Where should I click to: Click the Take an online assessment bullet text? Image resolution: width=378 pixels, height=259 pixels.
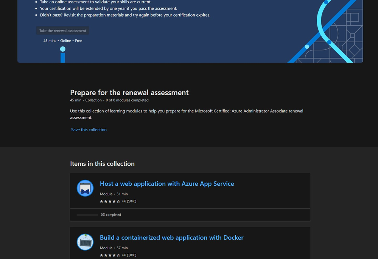coord(96,2)
